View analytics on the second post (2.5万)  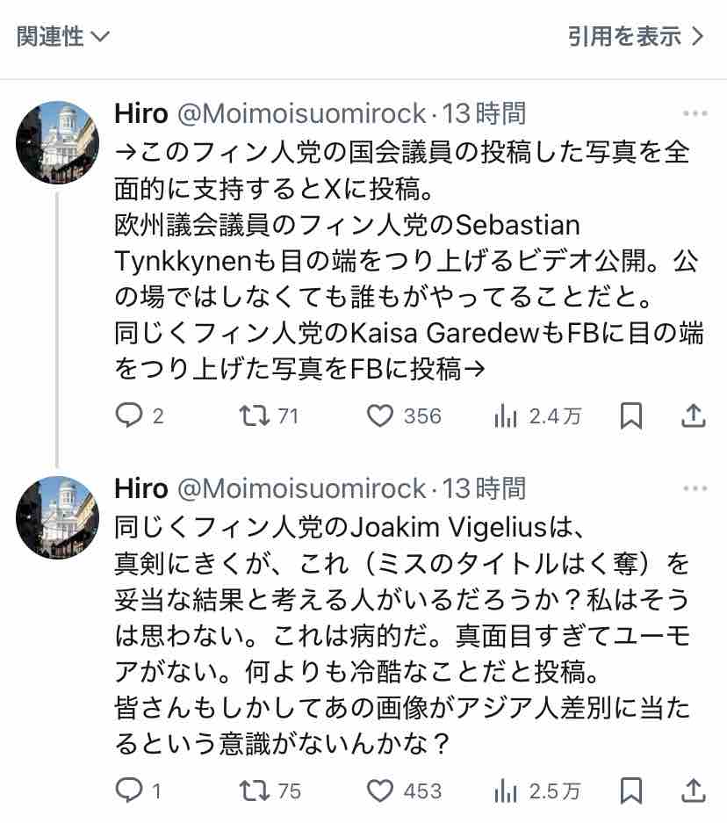pyautogui.click(x=506, y=791)
